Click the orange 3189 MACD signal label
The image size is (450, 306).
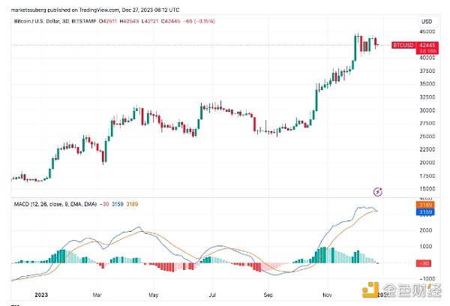pyautogui.click(x=425, y=205)
